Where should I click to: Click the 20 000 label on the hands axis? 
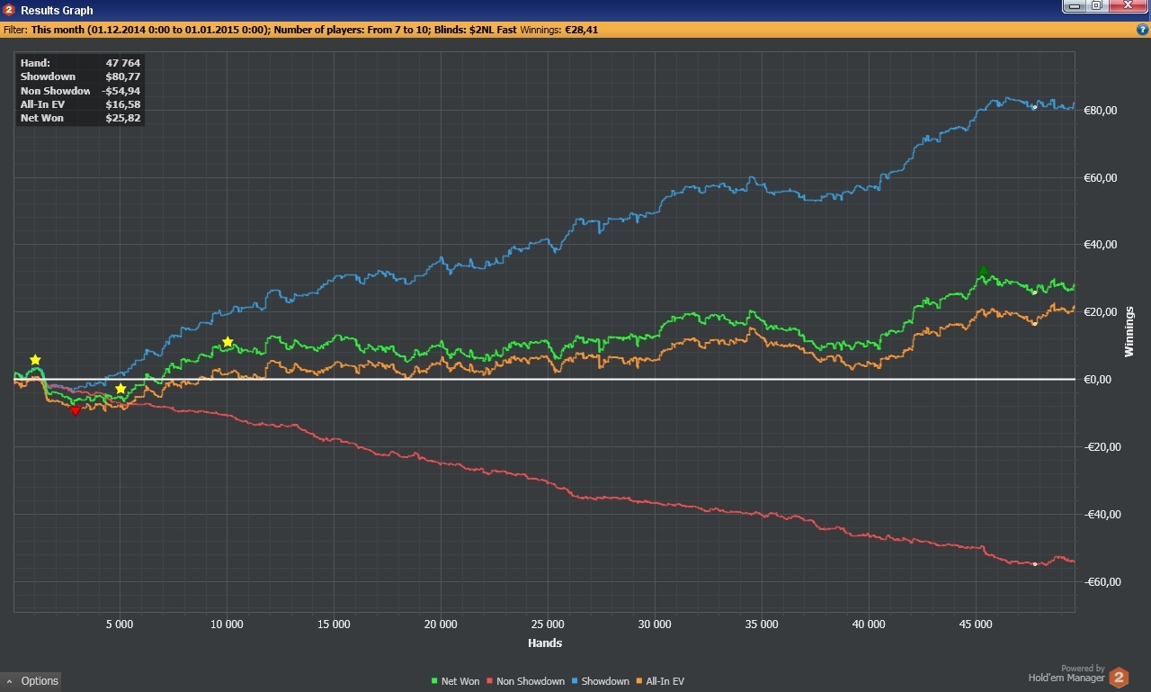pyautogui.click(x=441, y=624)
